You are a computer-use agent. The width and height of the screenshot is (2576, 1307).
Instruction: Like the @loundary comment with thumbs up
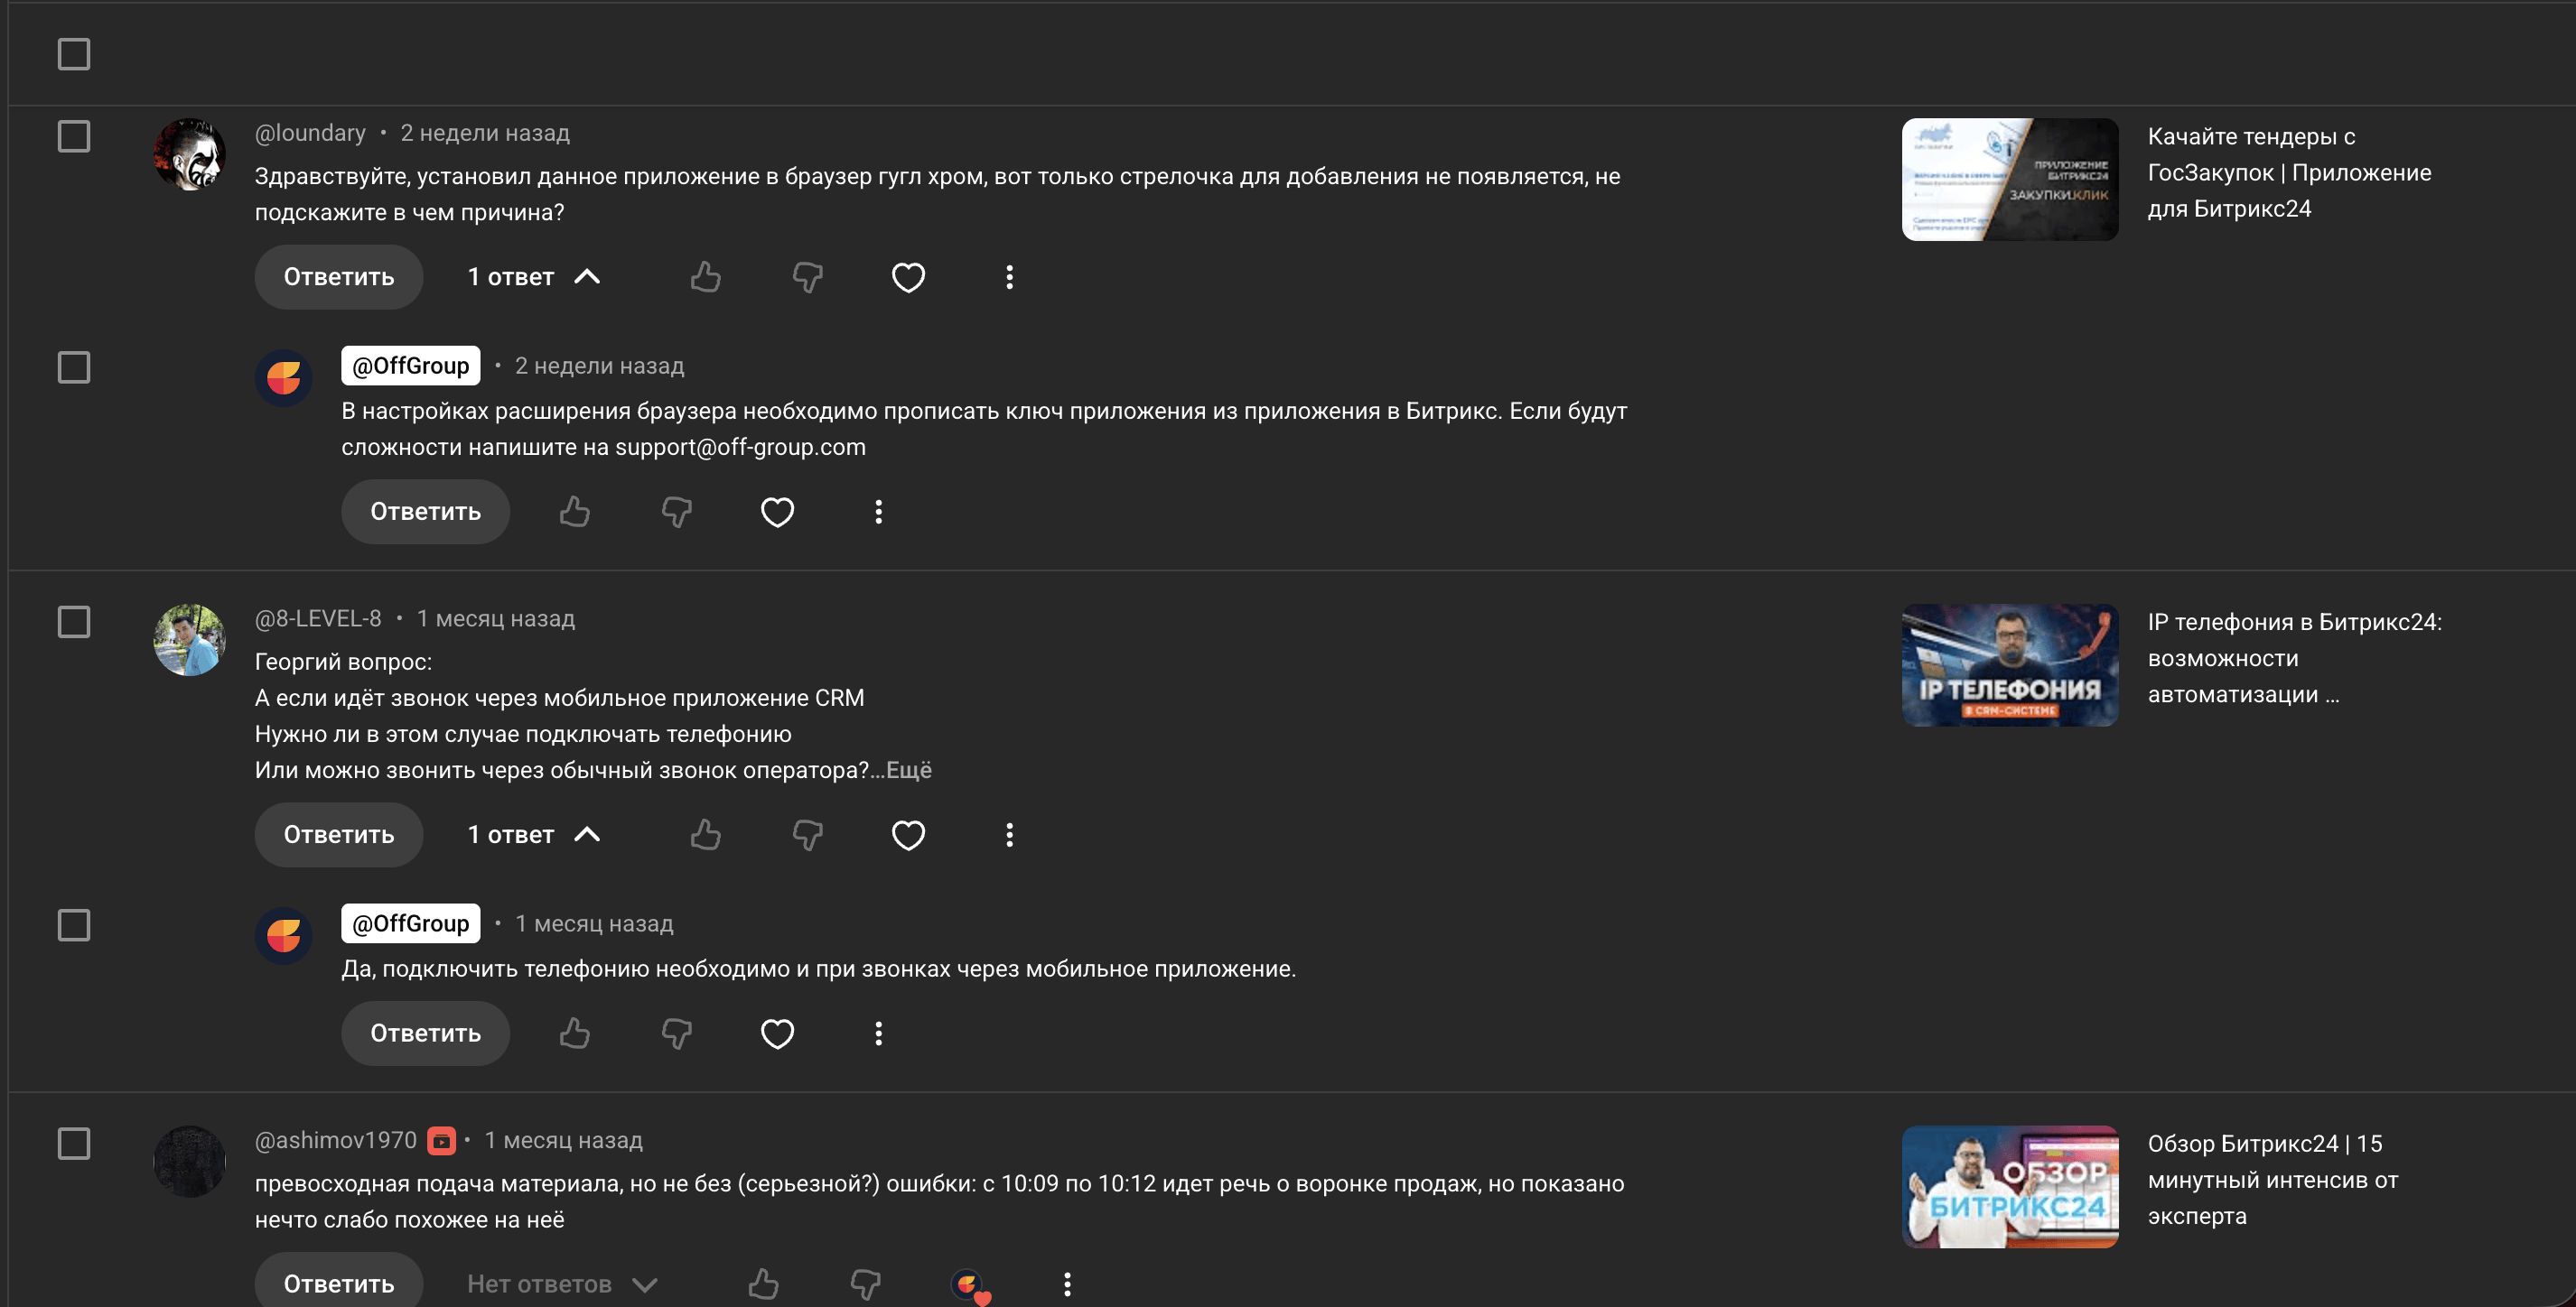[x=705, y=277]
